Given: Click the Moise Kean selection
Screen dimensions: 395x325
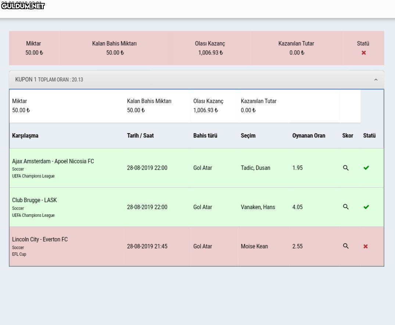Looking at the screenshot, I should point(254,247).
